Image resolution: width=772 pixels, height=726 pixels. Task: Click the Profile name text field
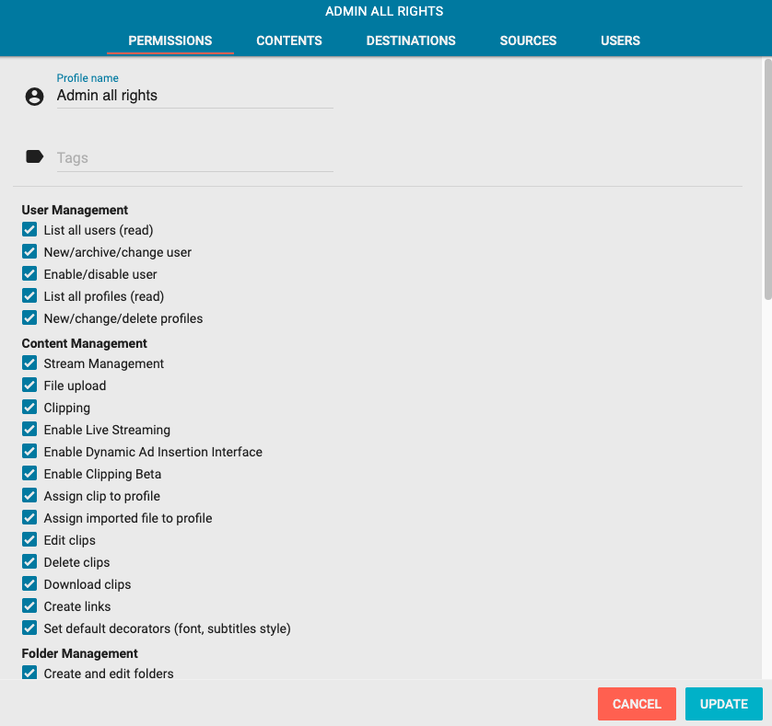coord(194,96)
